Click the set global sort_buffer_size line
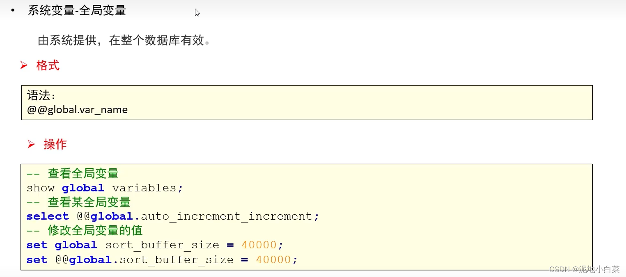 (x=155, y=245)
